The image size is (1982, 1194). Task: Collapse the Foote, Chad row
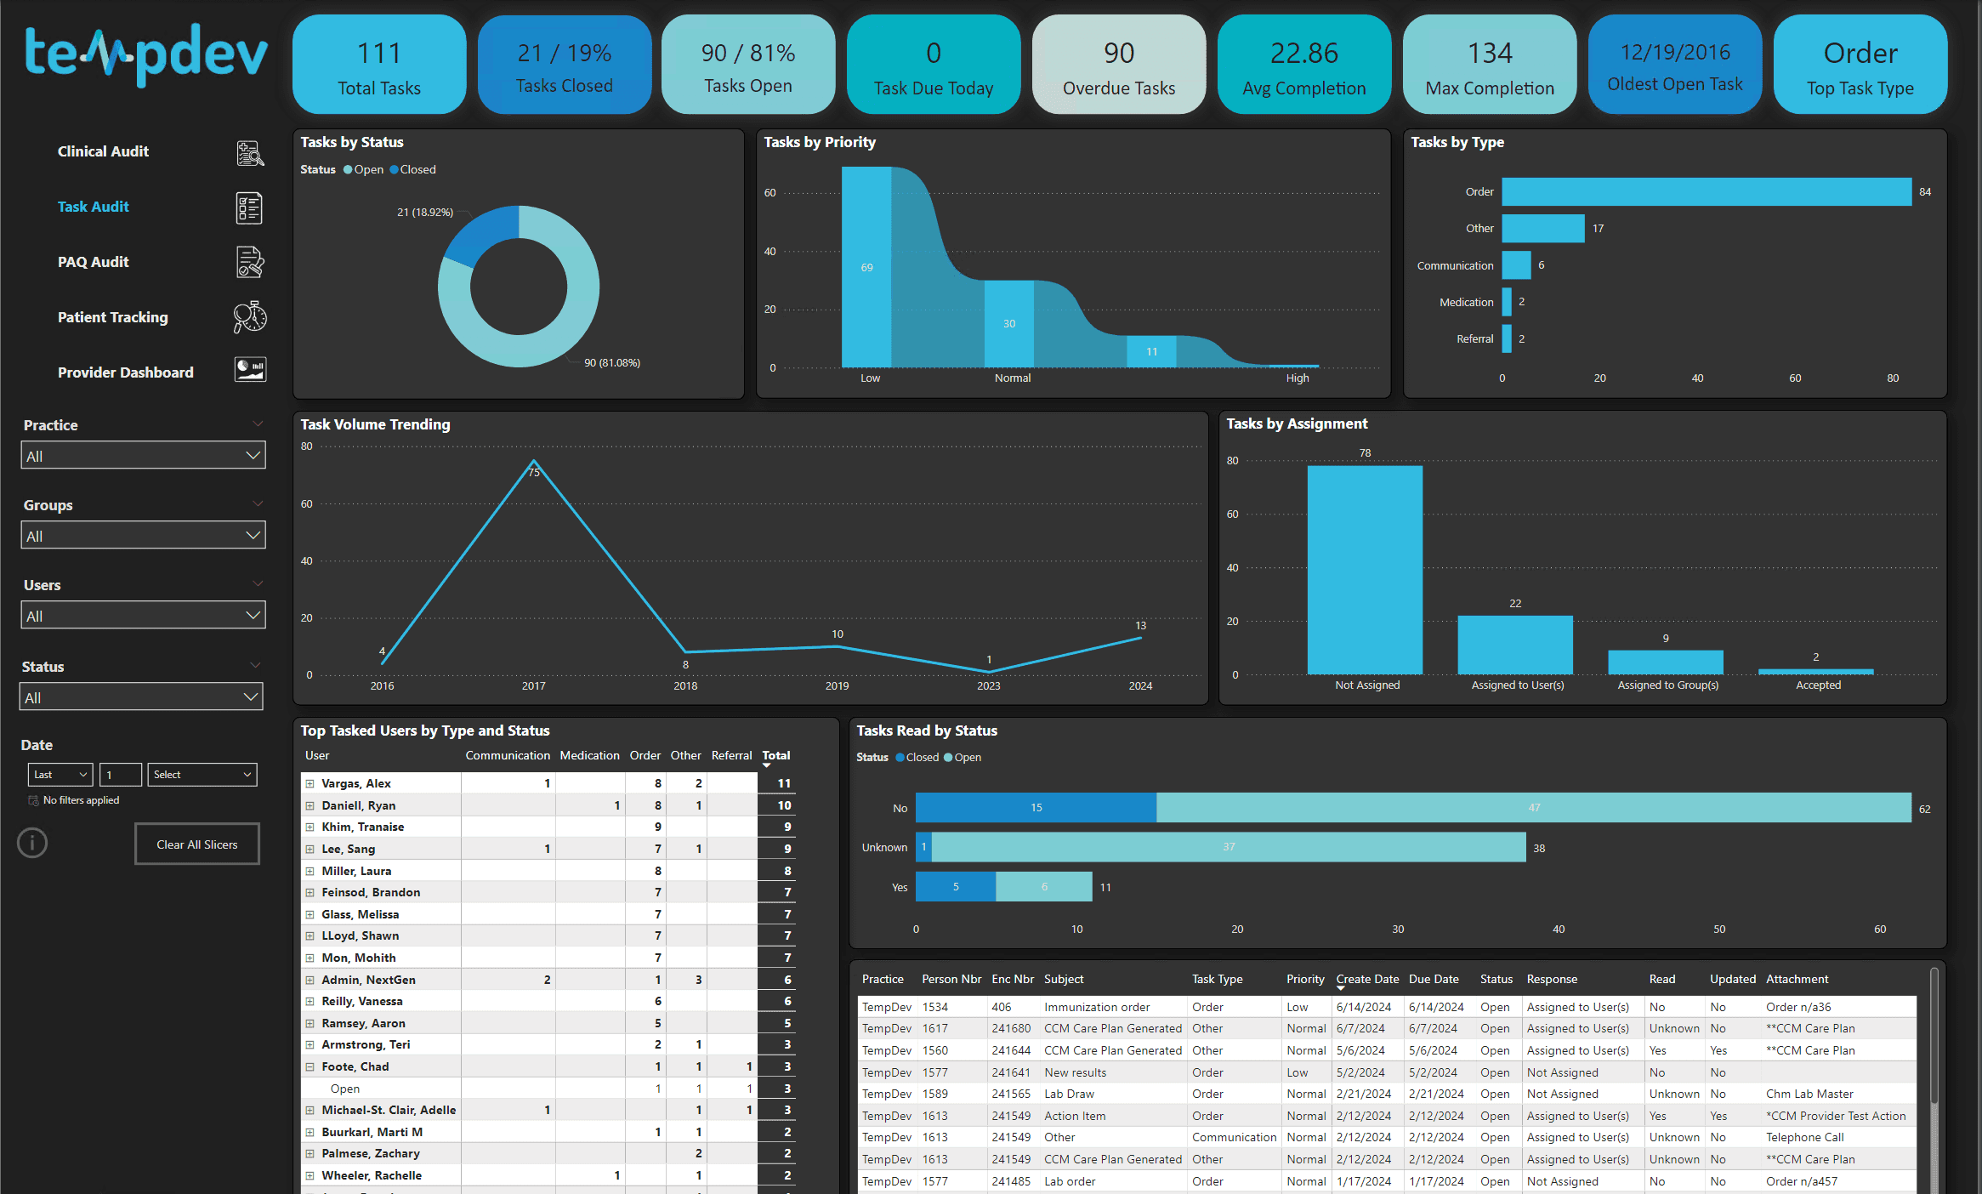point(310,1066)
